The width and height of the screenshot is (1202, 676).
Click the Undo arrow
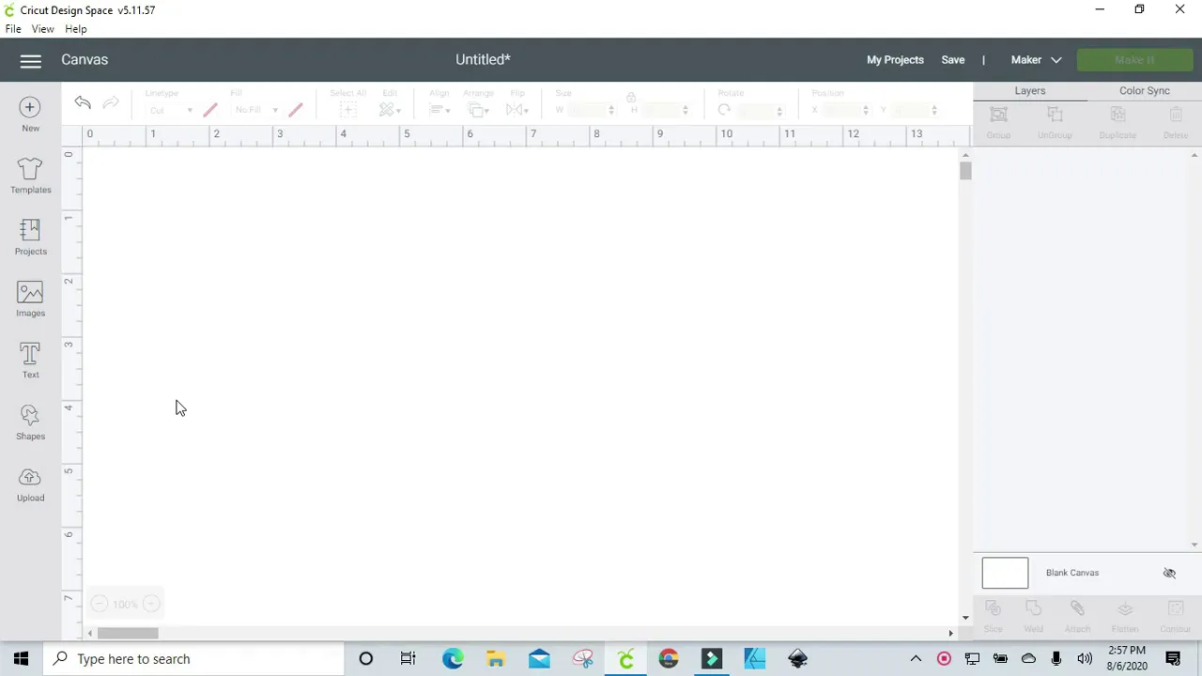click(x=83, y=102)
